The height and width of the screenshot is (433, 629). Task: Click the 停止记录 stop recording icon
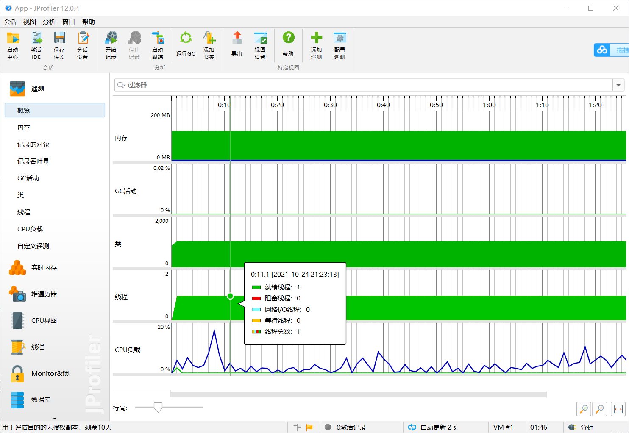(x=134, y=45)
